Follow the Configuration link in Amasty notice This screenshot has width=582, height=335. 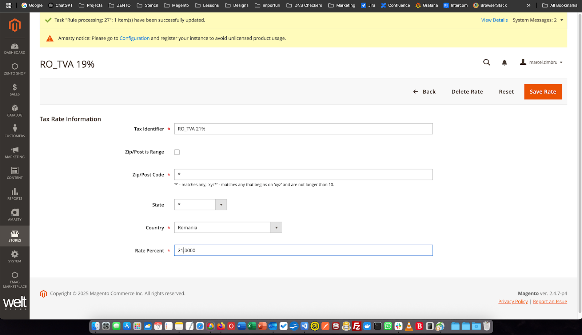coord(135,38)
